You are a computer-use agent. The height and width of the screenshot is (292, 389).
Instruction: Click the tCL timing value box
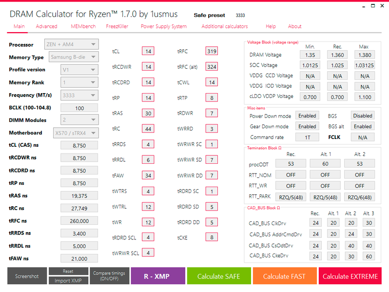pyautogui.click(x=148, y=51)
